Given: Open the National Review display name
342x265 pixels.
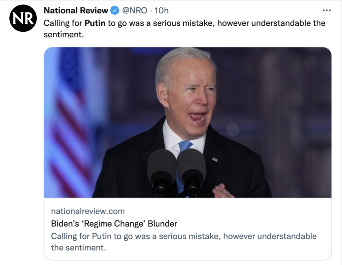Looking at the screenshot, I should coord(76,11).
